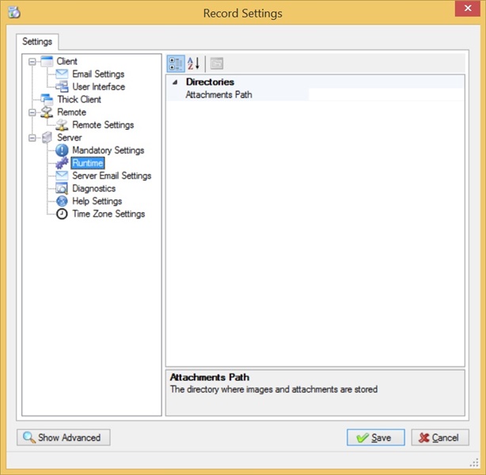Screen dimensions: 486x475
Task: Collapse the Server tree node
Action: coord(32,138)
